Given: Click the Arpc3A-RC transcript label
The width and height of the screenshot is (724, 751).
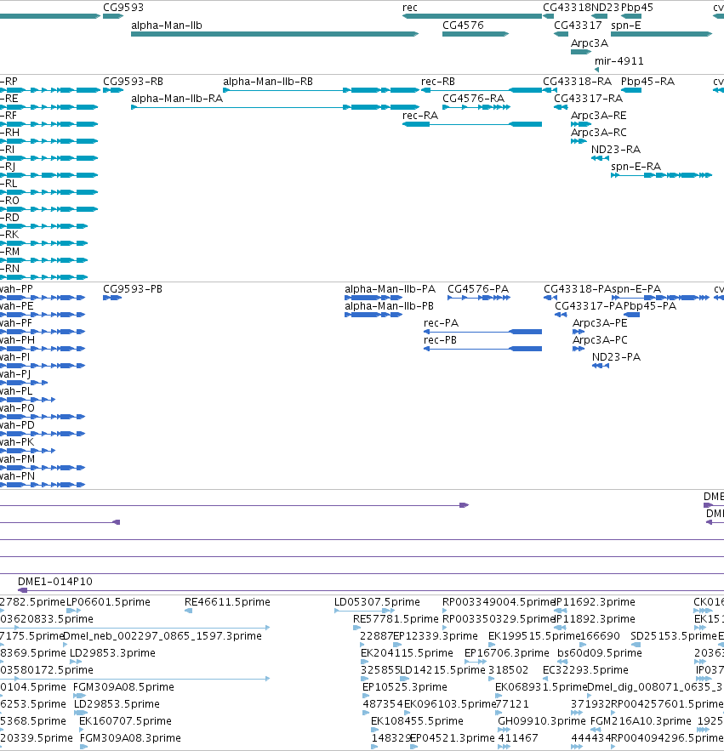Looking at the screenshot, I should [x=598, y=132].
